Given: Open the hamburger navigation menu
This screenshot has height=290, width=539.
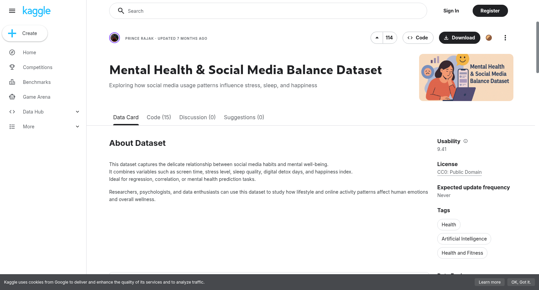Looking at the screenshot, I should point(12,11).
